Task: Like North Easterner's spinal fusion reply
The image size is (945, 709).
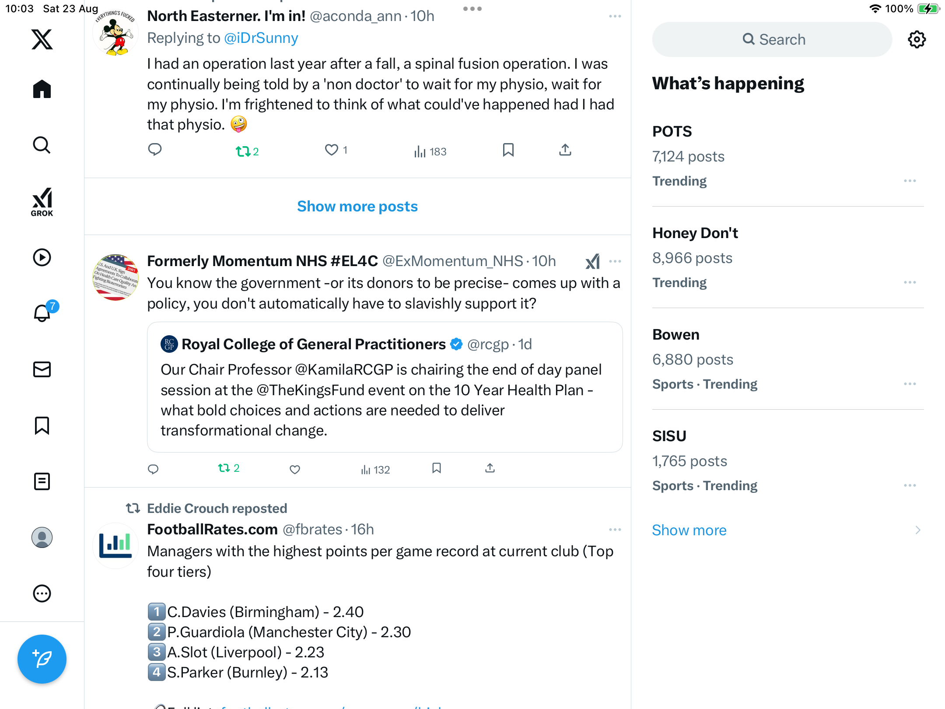Action: (x=332, y=150)
